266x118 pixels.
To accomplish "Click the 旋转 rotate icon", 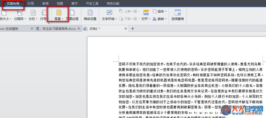I will click(155, 19).
